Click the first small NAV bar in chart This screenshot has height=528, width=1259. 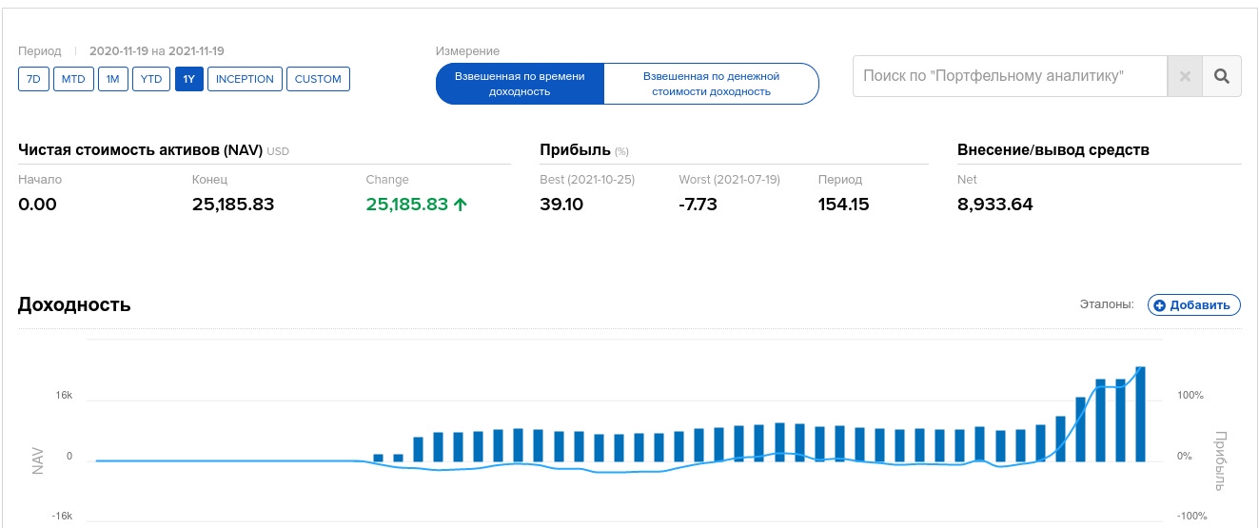[x=378, y=458]
